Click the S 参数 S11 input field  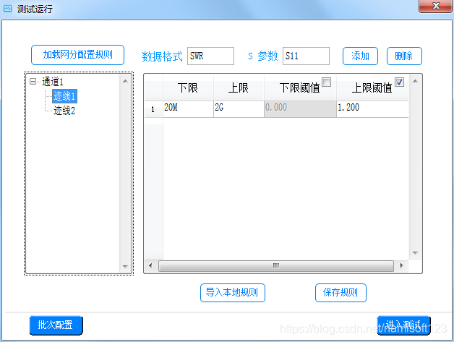tap(306, 56)
